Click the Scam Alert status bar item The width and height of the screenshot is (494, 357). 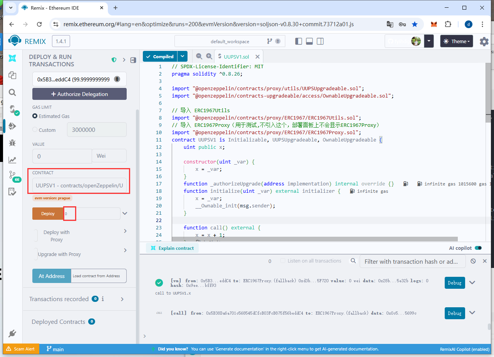[21, 349]
